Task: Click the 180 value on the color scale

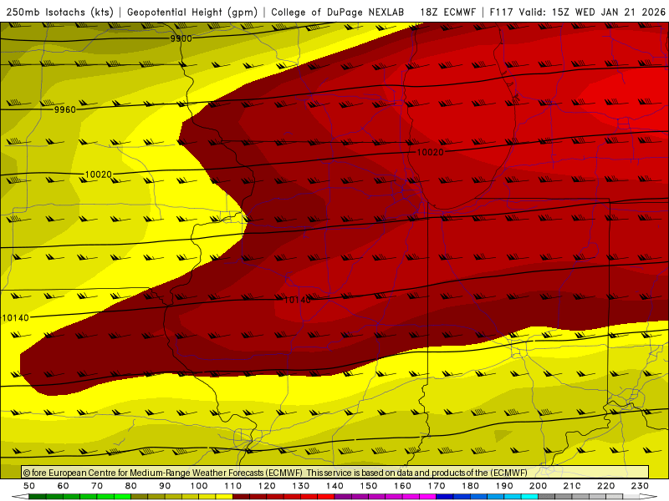Action: (470, 486)
